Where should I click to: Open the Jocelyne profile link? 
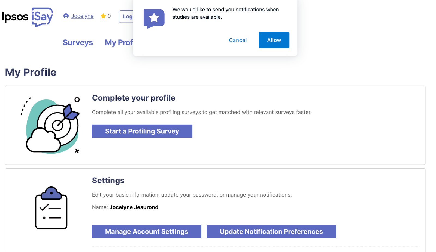(82, 16)
